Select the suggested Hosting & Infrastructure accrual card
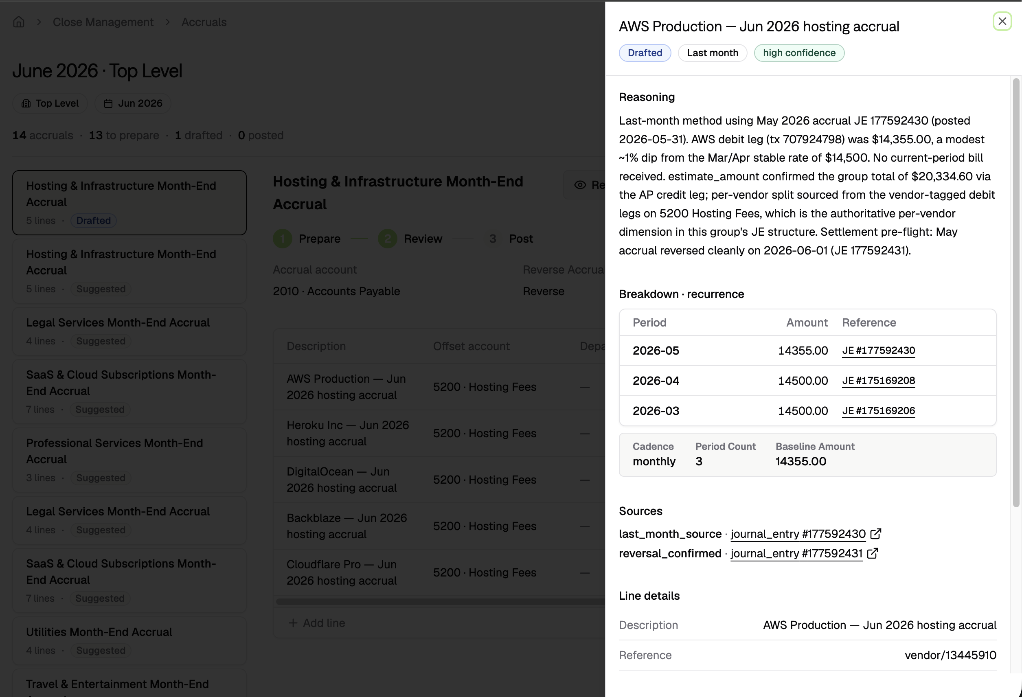The height and width of the screenshot is (697, 1022). [129, 271]
